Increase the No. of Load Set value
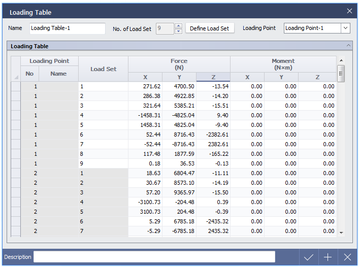 tap(178, 26)
